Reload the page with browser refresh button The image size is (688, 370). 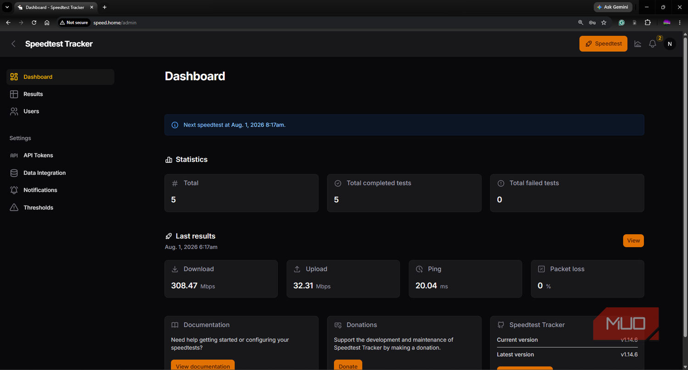point(34,22)
